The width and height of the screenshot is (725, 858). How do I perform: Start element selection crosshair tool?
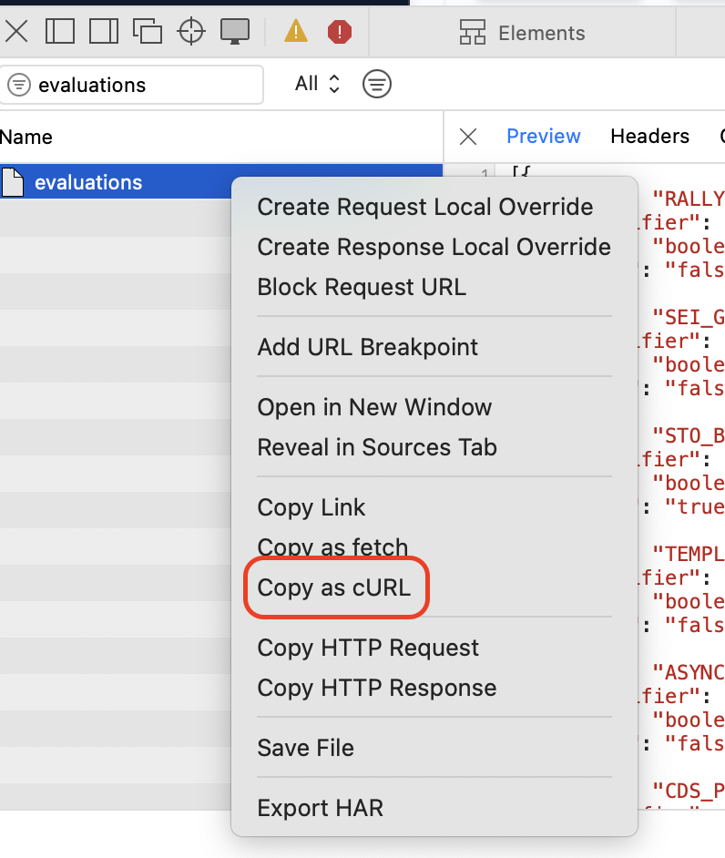point(191,32)
